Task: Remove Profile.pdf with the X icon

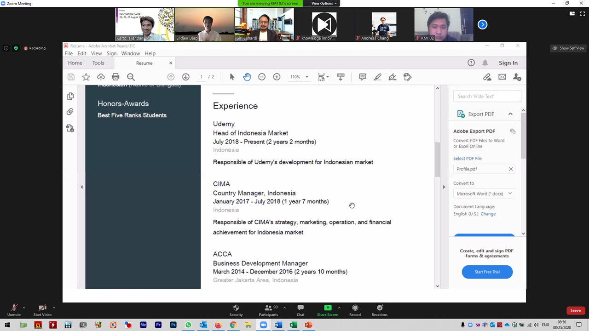Action: coord(511,169)
